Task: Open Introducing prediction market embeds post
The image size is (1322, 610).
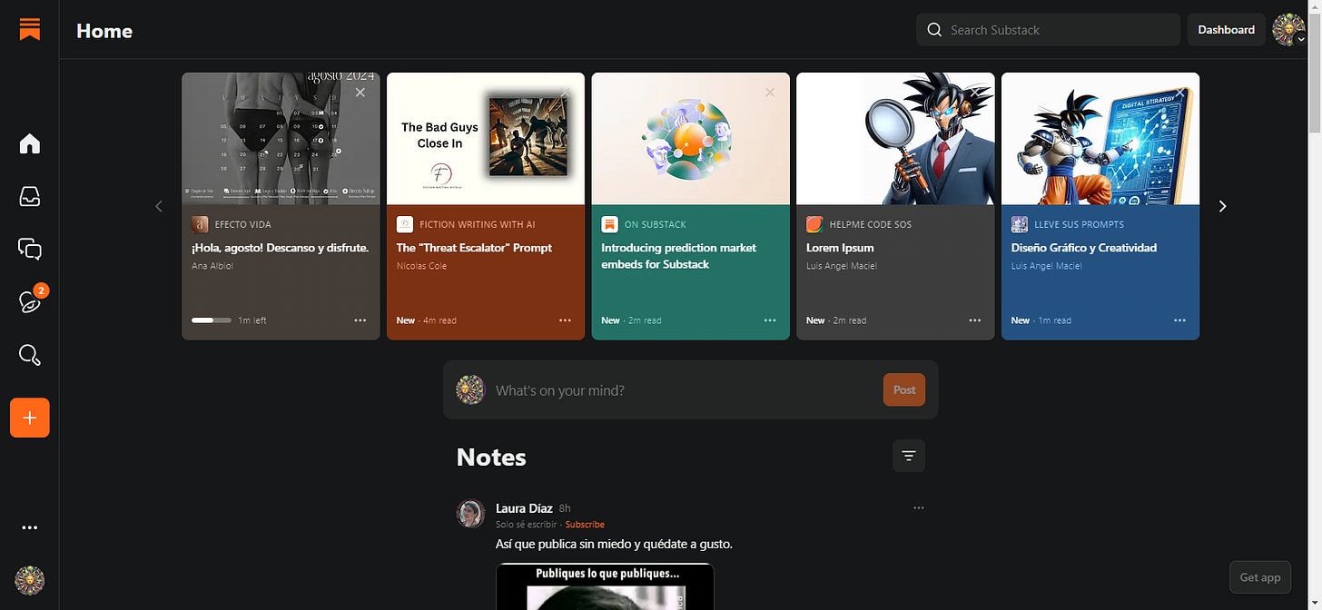Action: pyautogui.click(x=678, y=256)
